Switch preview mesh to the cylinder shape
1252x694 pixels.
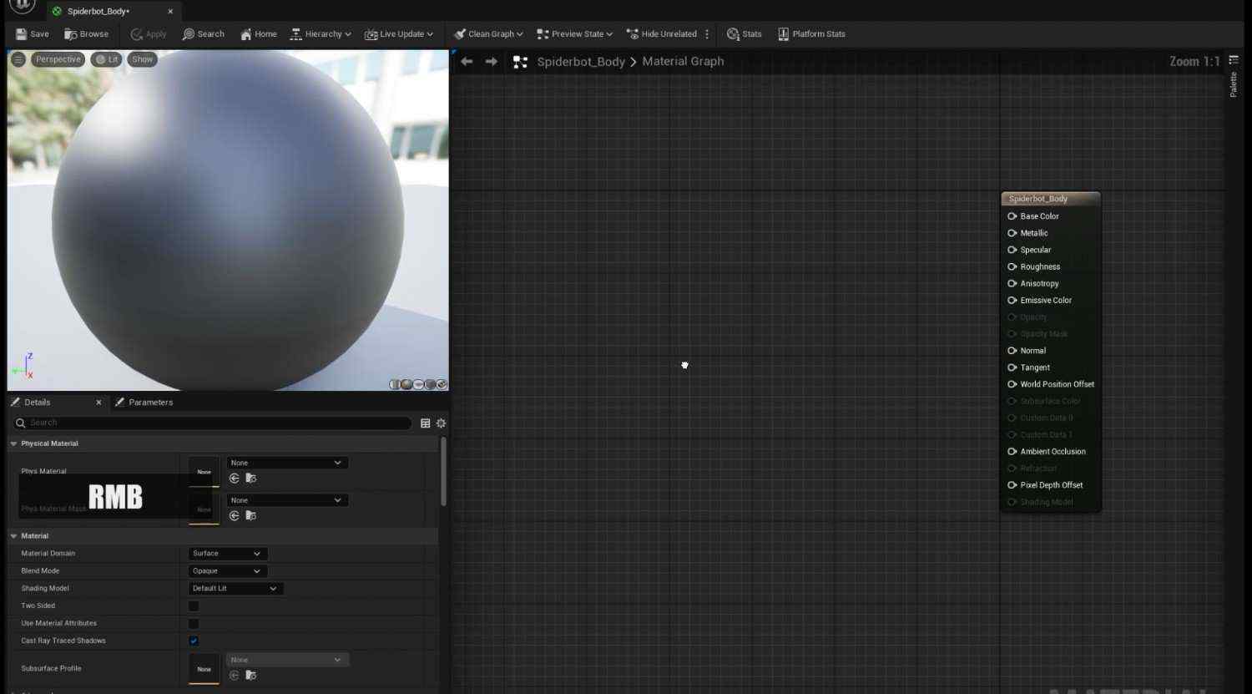(x=395, y=384)
